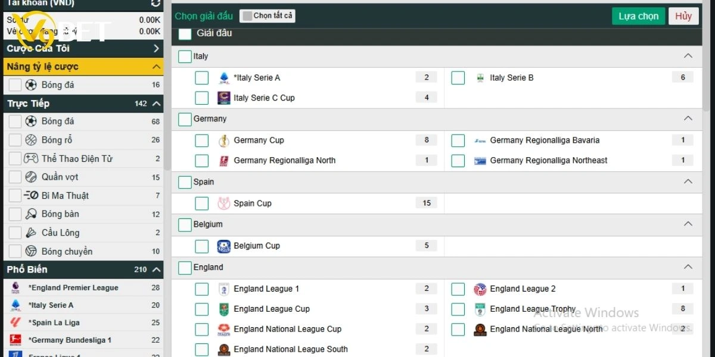Click the badminton icon for Cầu Lông
Screen dimensions: 715x357
(31, 233)
